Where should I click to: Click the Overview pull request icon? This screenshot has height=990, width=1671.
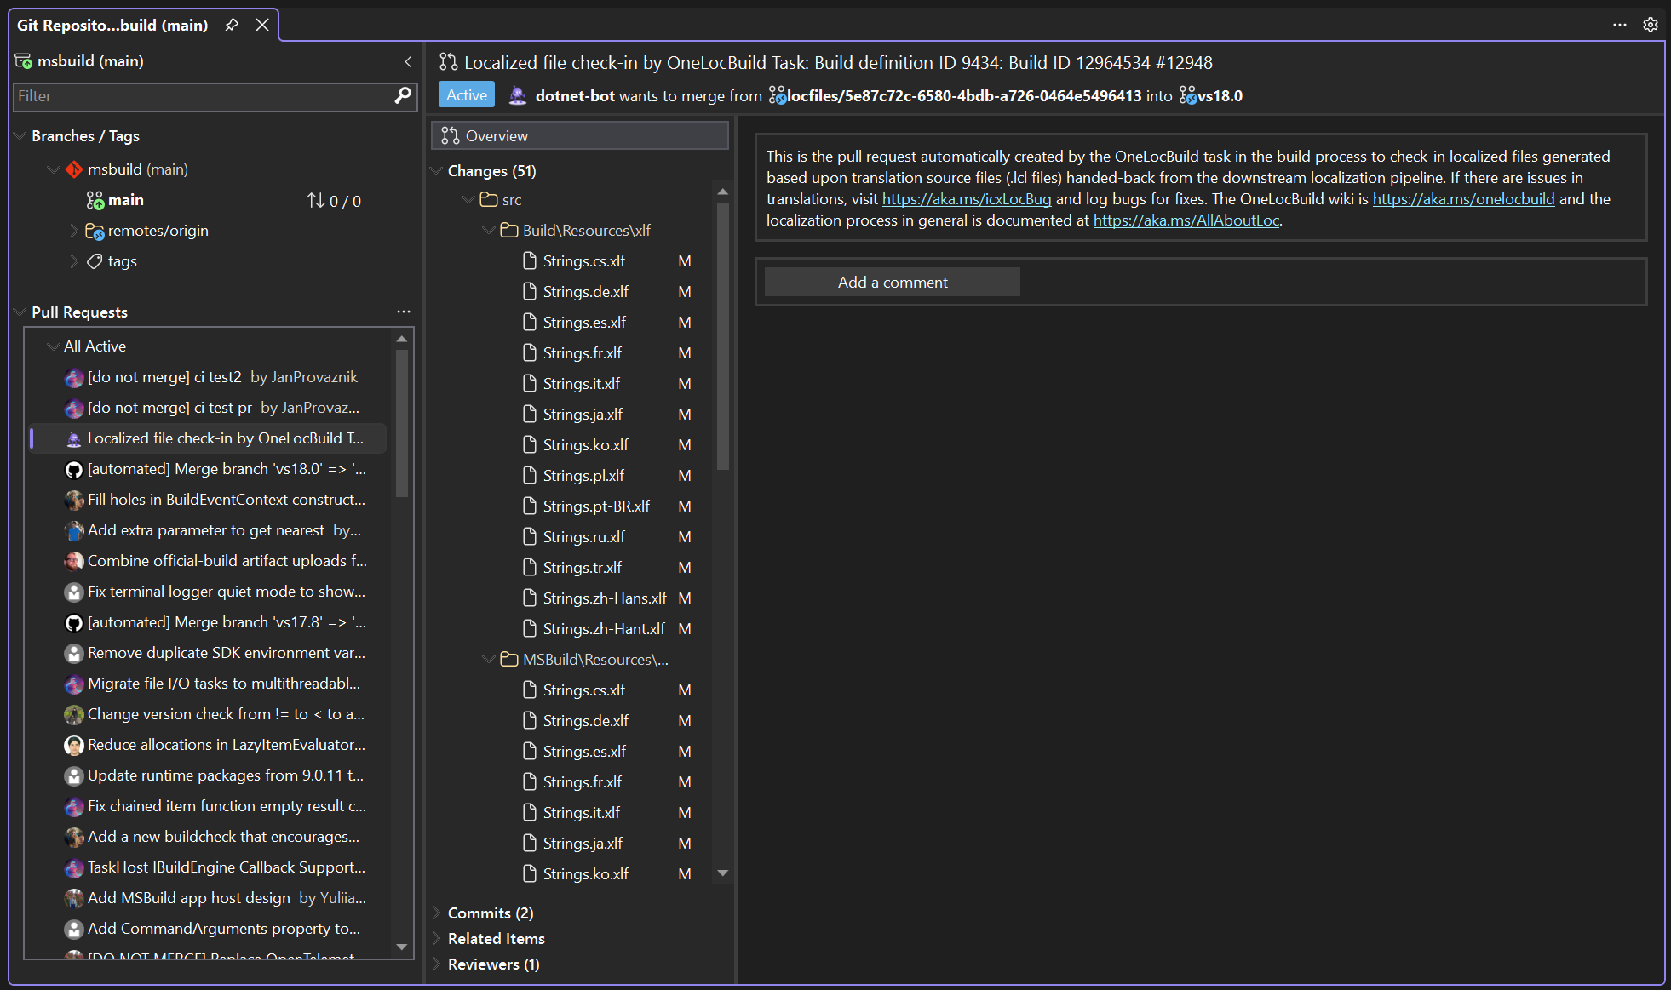(x=451, y=136)
